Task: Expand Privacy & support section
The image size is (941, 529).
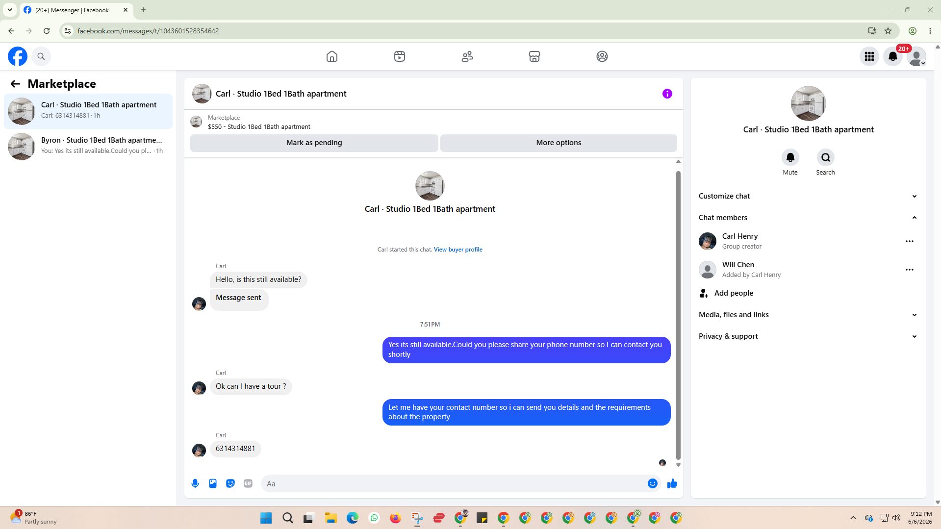Action: pos(808,336)
